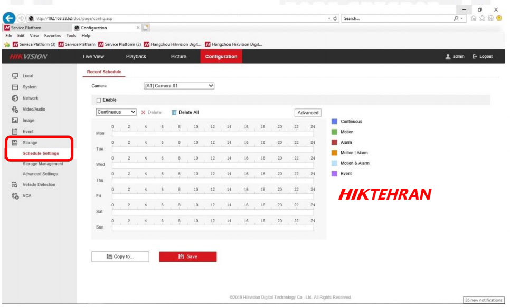
Task: Tick the Enable record schedule checkbox
Action: [x=99, y=100]
